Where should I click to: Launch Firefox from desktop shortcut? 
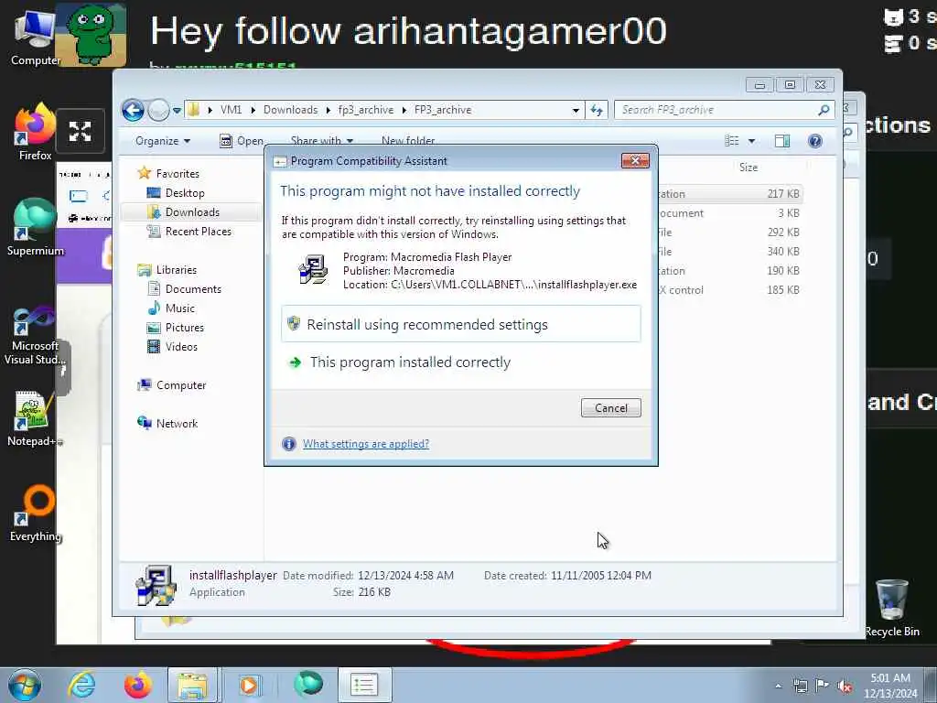pos(35,133)
